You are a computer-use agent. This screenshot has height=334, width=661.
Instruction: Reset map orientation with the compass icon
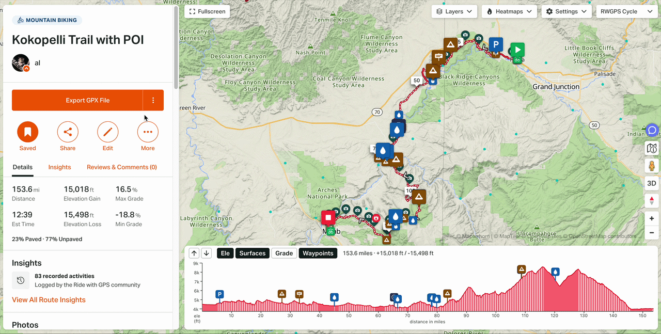[x=652, y=201]
